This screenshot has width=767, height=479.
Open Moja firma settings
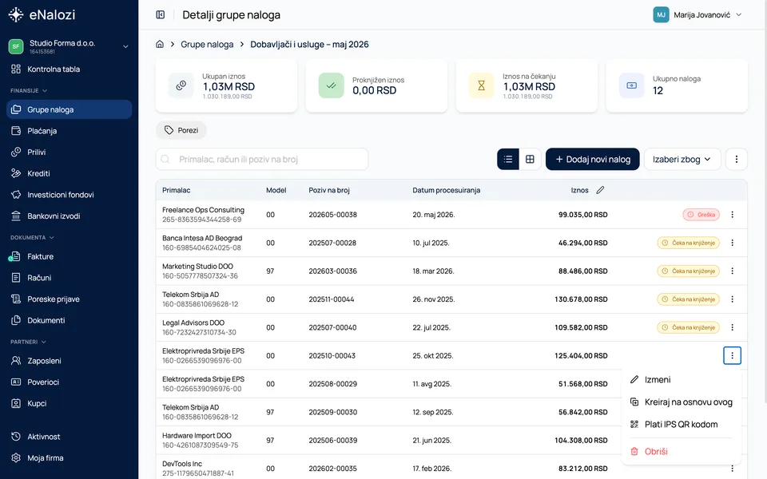(69, 458)
